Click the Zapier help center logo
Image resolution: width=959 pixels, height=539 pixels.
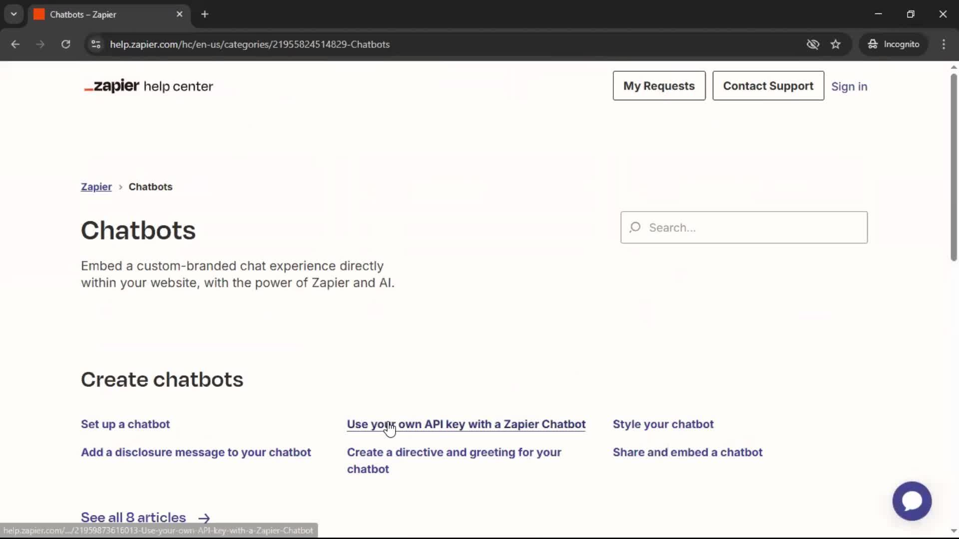coord(148,86)
